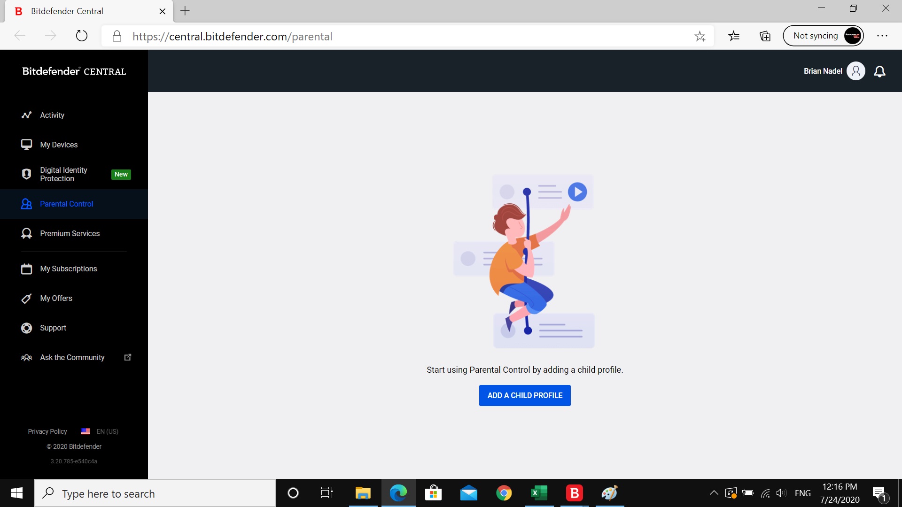Click the EN (US) language selector
Screen dimensions: 902x507
coord(101,431)
